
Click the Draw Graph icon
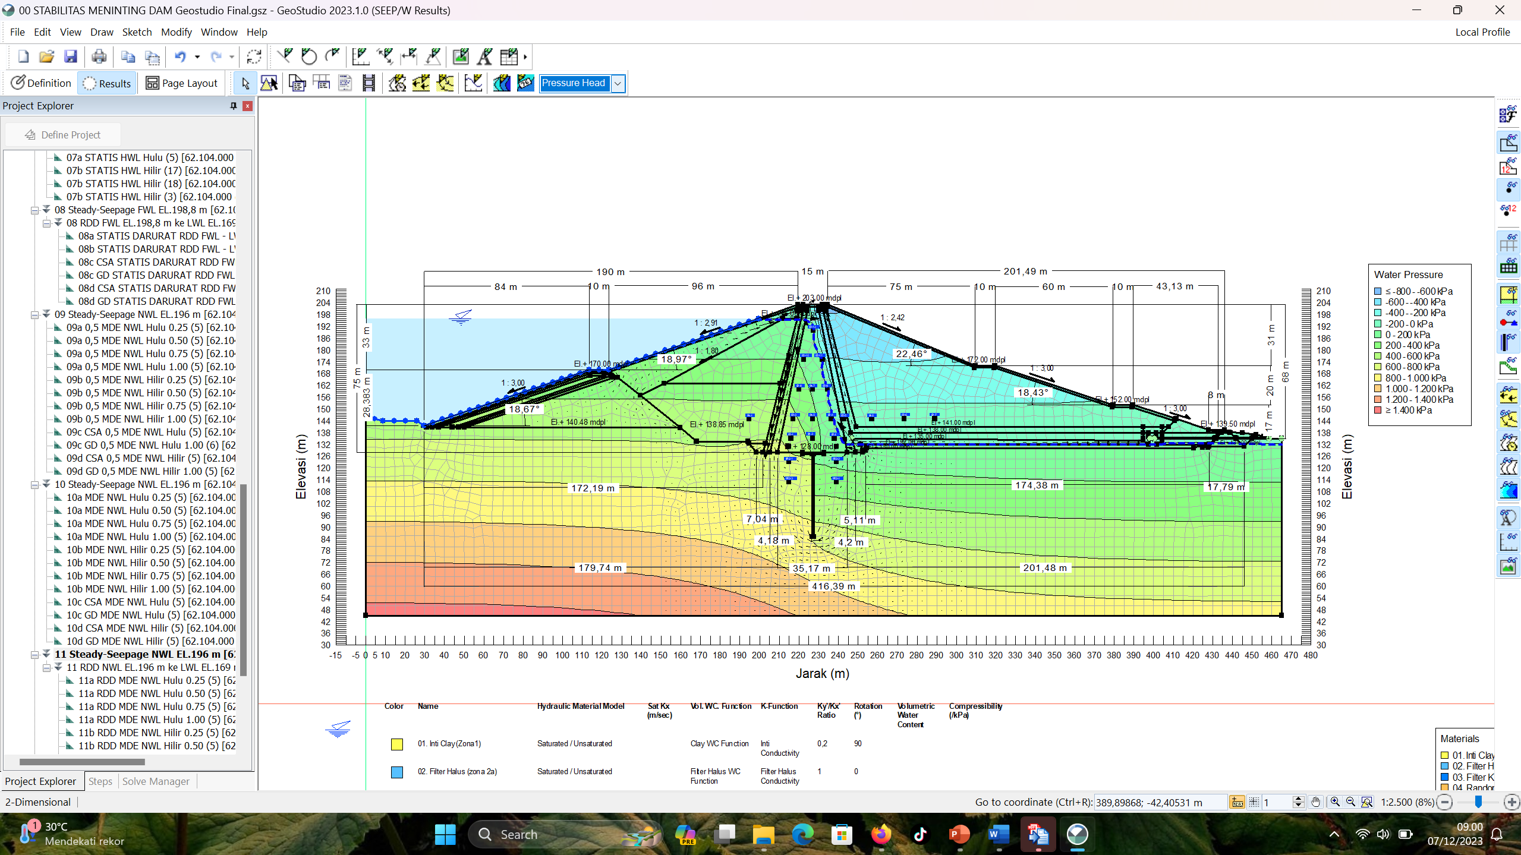(473, 83)
